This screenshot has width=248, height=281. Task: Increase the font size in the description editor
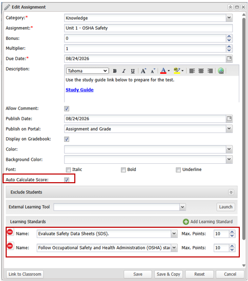143,71
